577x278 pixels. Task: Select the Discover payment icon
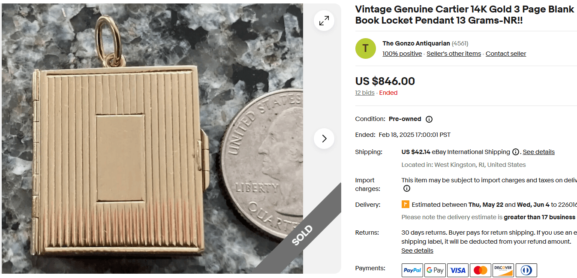click(503, 270)
